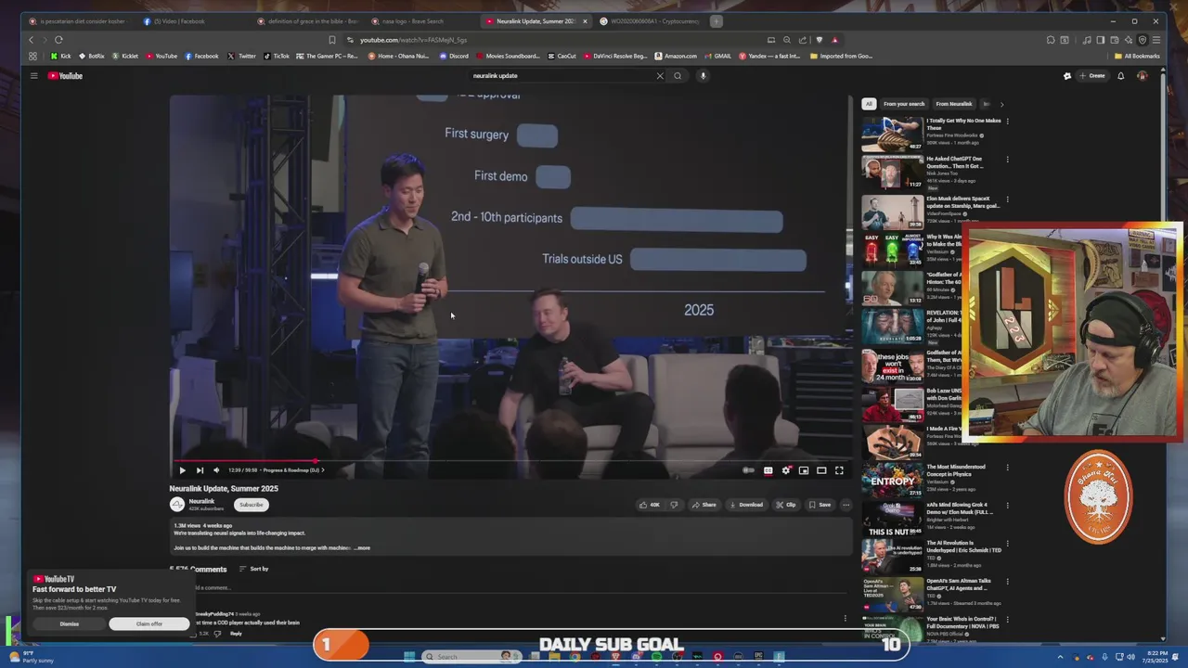Image resolution: width=1188 pixels, height=668 pixels.
Task: Open the YouTube notifications bell
Action: point(1120,76)
